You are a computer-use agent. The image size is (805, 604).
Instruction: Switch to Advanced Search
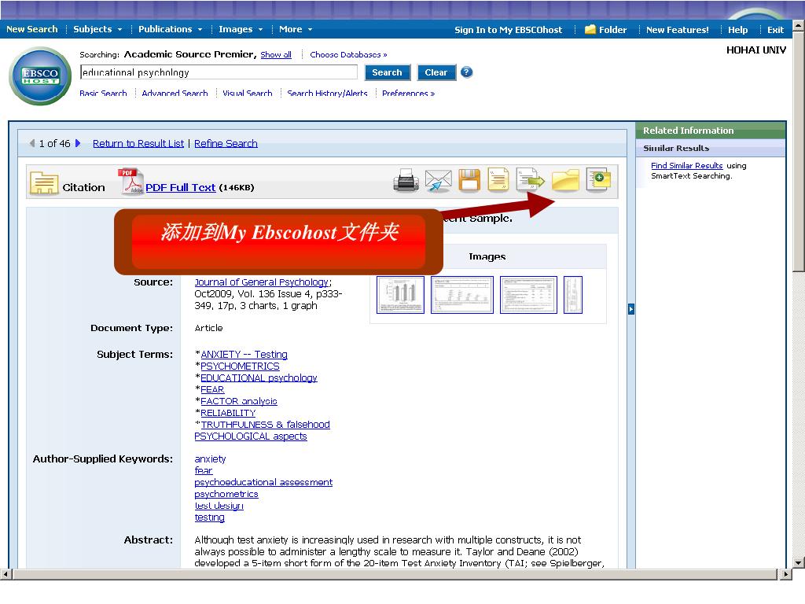pyautogui.click(x=175, y=93)
